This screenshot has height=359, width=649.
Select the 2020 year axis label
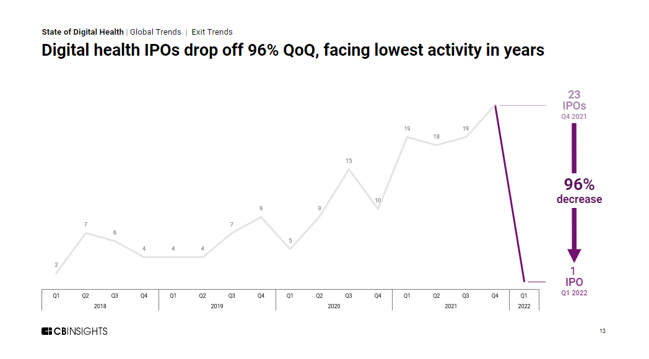(334, 306)
